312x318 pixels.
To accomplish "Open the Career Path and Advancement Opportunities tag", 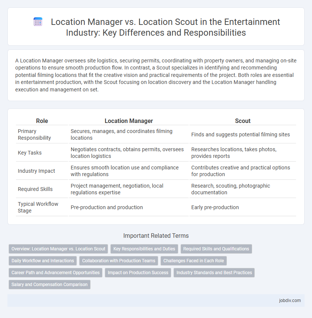I will pyautogui.click(x=56, y=273).
